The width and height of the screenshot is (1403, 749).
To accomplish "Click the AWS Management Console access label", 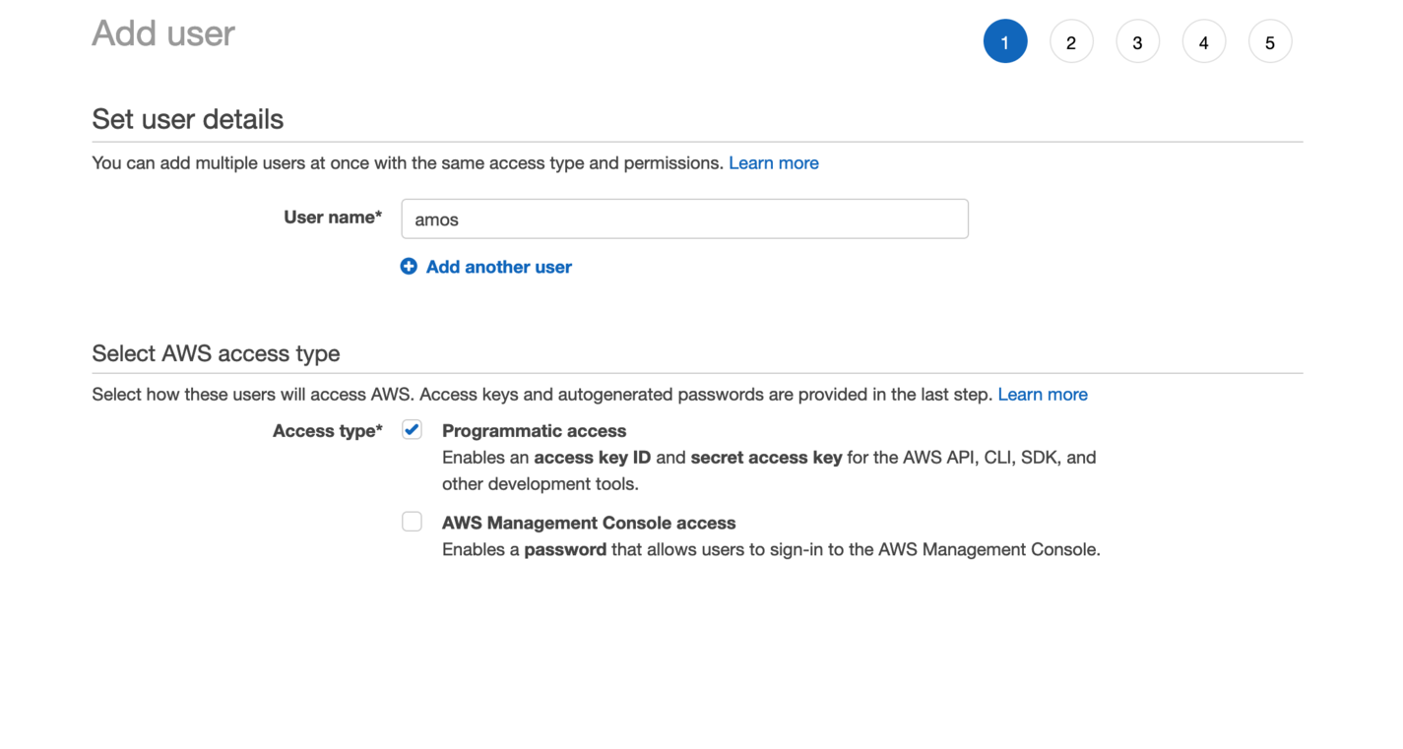I will coord(588,523).
